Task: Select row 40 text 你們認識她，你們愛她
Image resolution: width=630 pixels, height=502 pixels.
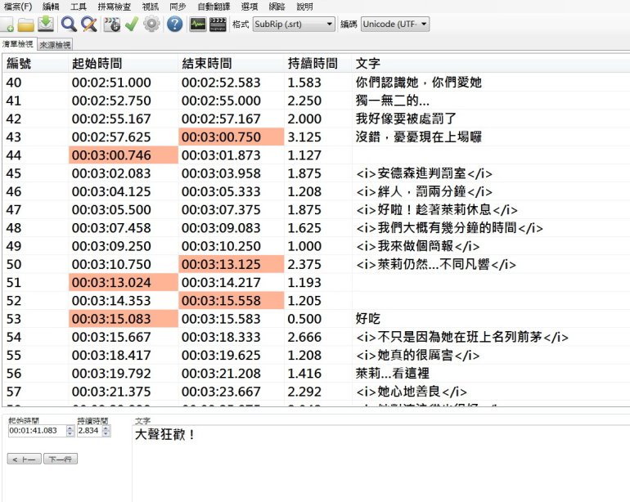Action: pos(418,83)
